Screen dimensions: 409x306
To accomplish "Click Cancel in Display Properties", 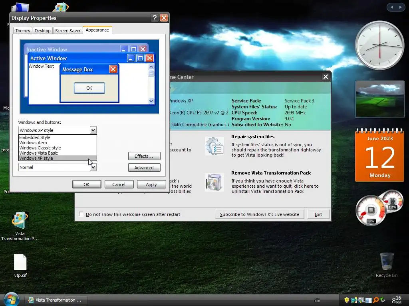I will [119, 184].
